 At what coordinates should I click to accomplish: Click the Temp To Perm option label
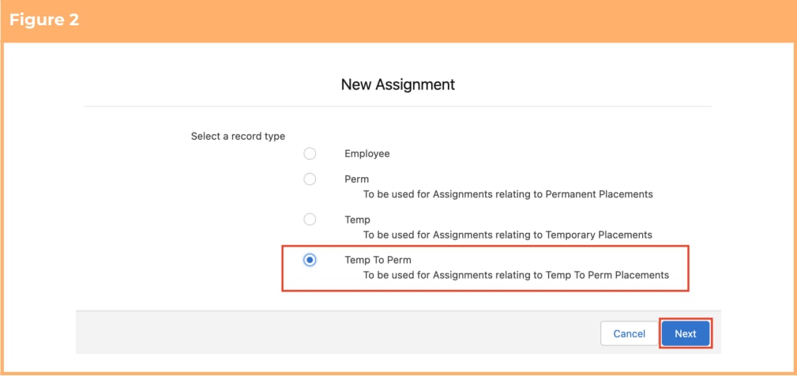pos(378,260)
